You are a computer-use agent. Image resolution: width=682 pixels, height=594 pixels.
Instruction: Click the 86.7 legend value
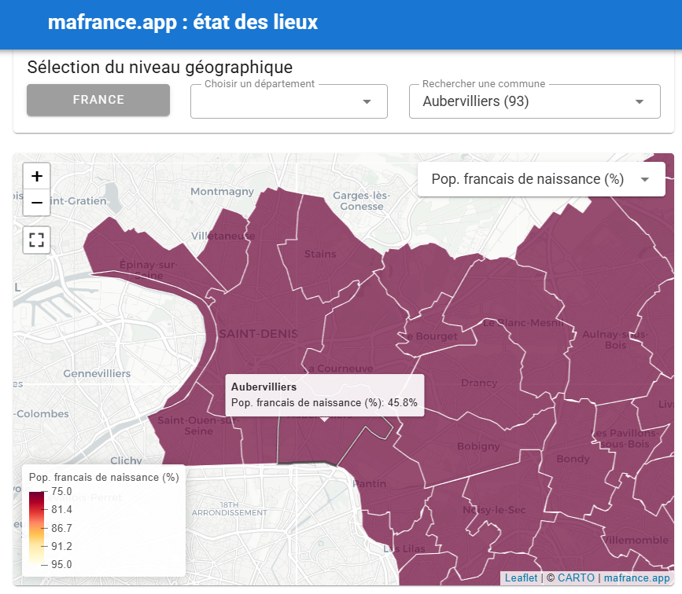(x=61, y=528)
